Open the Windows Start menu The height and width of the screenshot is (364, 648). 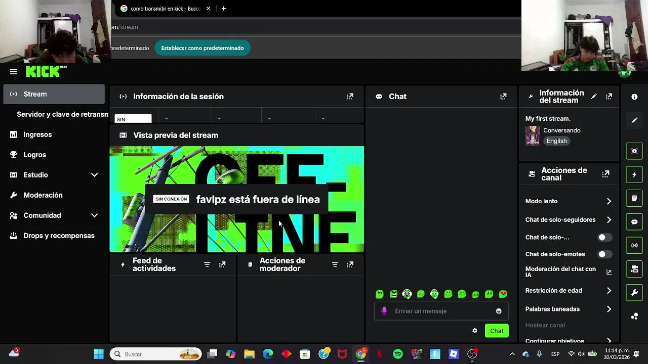point(99,354)
